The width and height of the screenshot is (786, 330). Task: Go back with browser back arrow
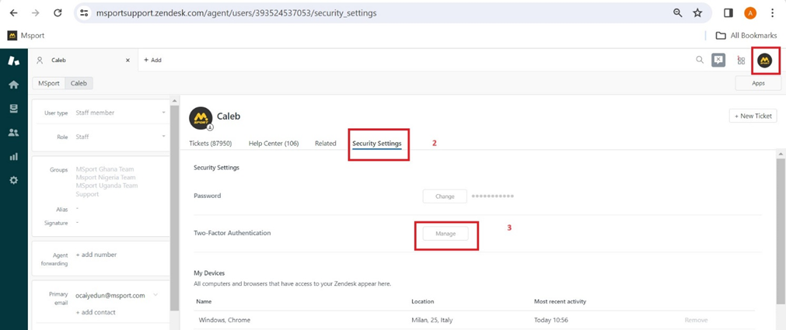tap(13, 13)
